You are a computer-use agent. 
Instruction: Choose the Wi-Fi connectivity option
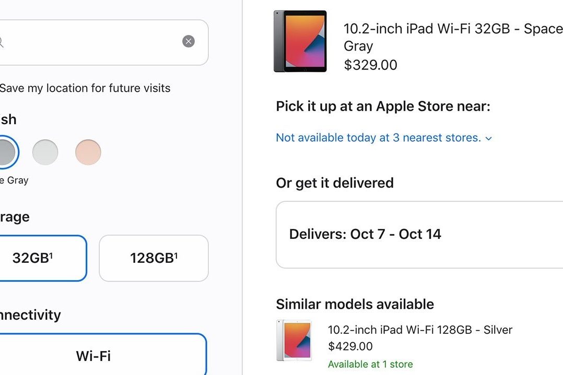point(92,355)
